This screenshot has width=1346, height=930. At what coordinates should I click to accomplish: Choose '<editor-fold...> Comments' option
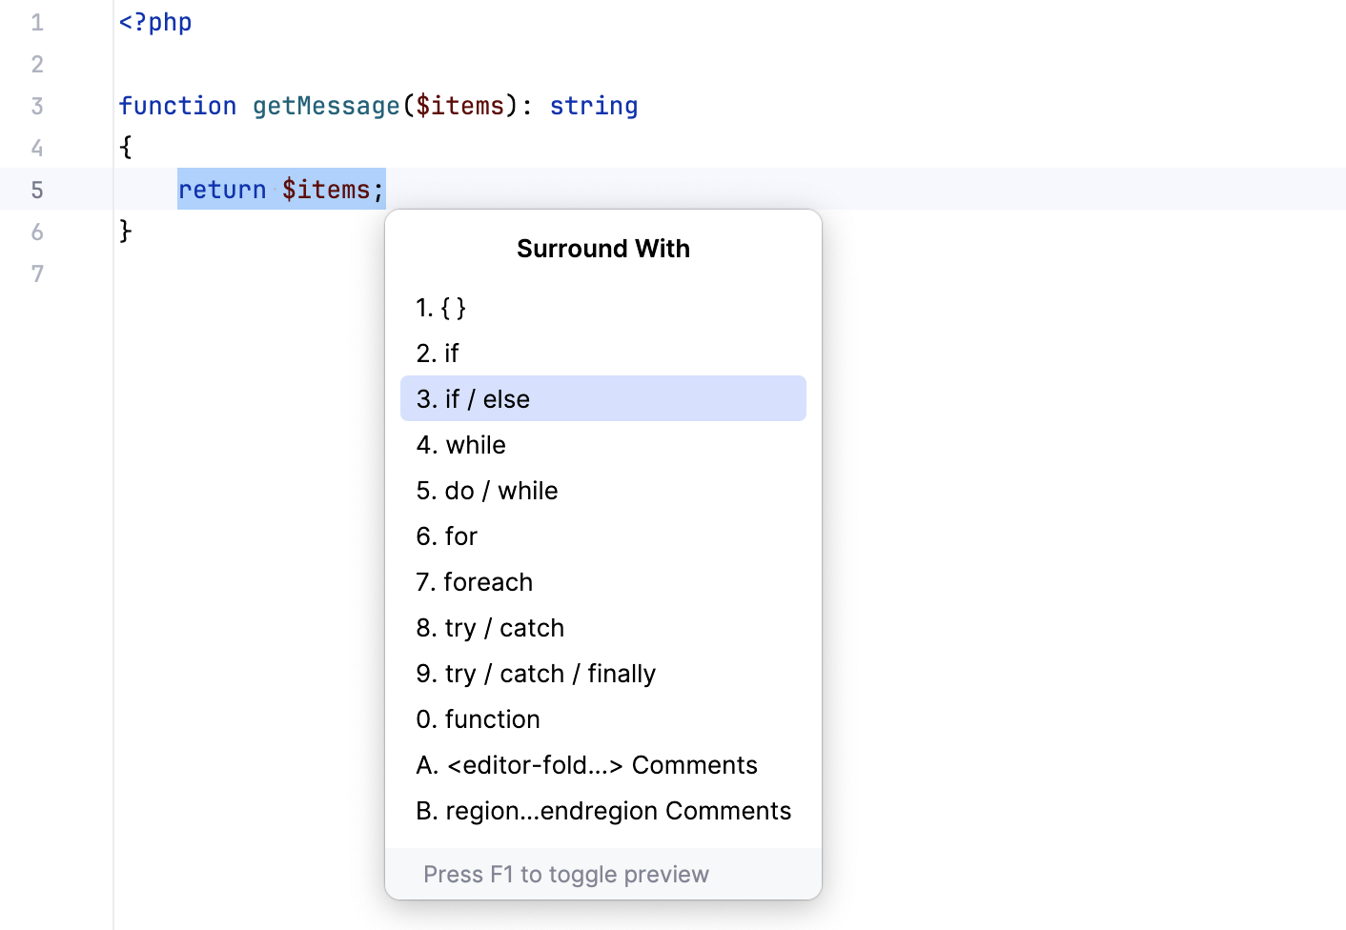pyautogui.click(x=586, y=765)
